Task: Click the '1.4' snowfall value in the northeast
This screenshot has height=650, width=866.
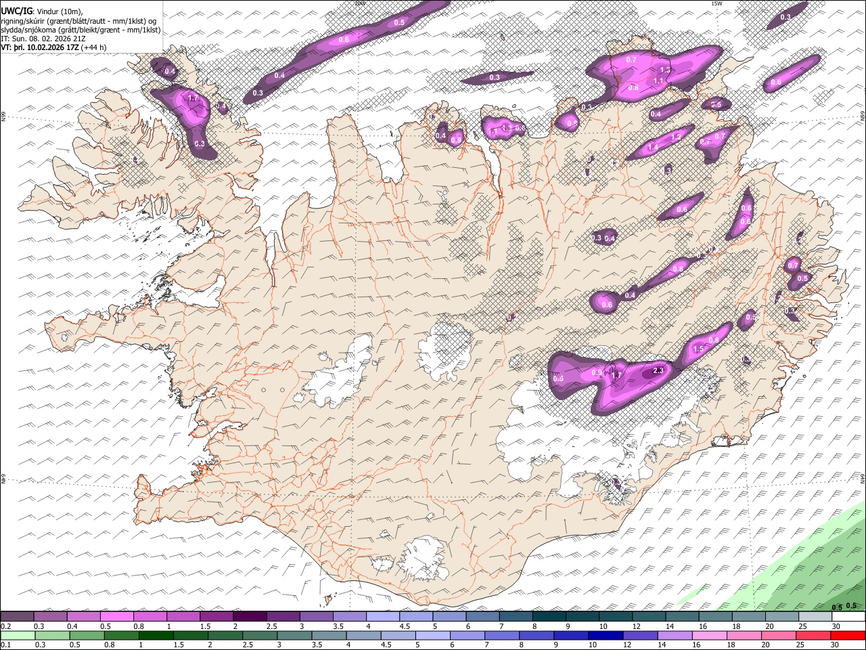Action: tap(653, 147)
